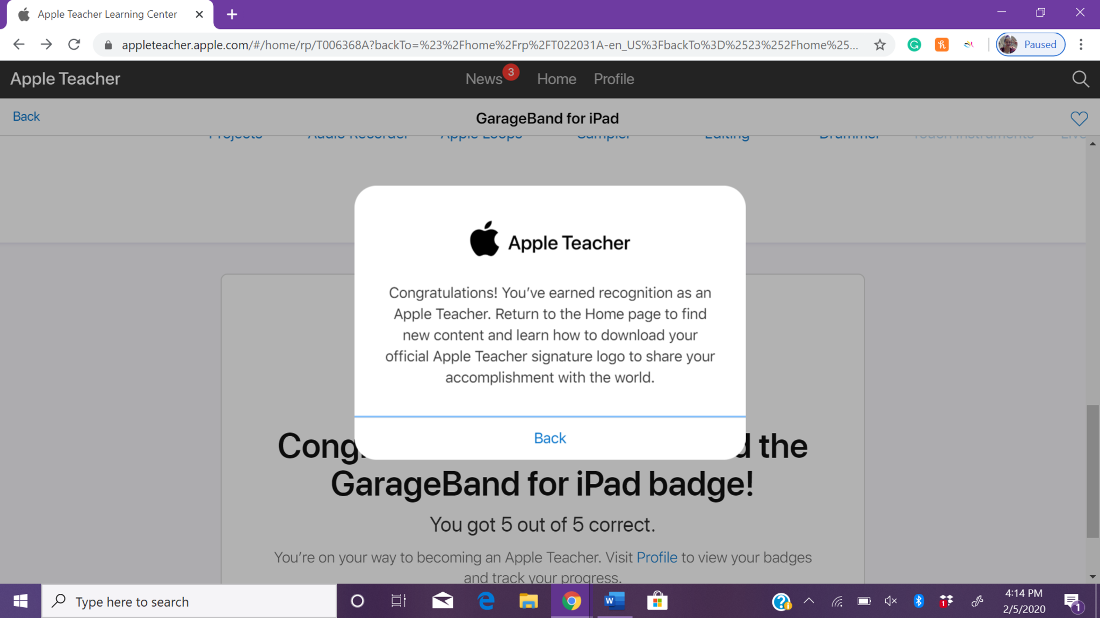Click the Grammarly extension icon
Screen dimensions: 1100x618
tap(914, 45)
